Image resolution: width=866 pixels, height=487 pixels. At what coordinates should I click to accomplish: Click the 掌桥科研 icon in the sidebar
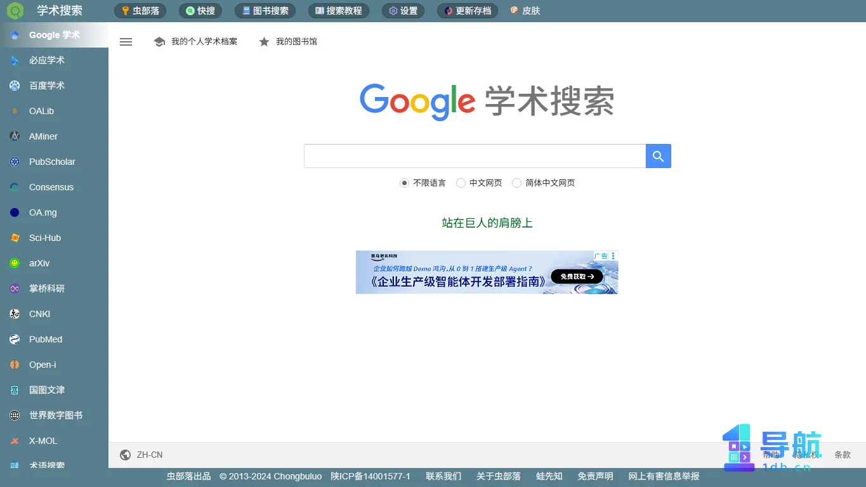tap(15, 289)
